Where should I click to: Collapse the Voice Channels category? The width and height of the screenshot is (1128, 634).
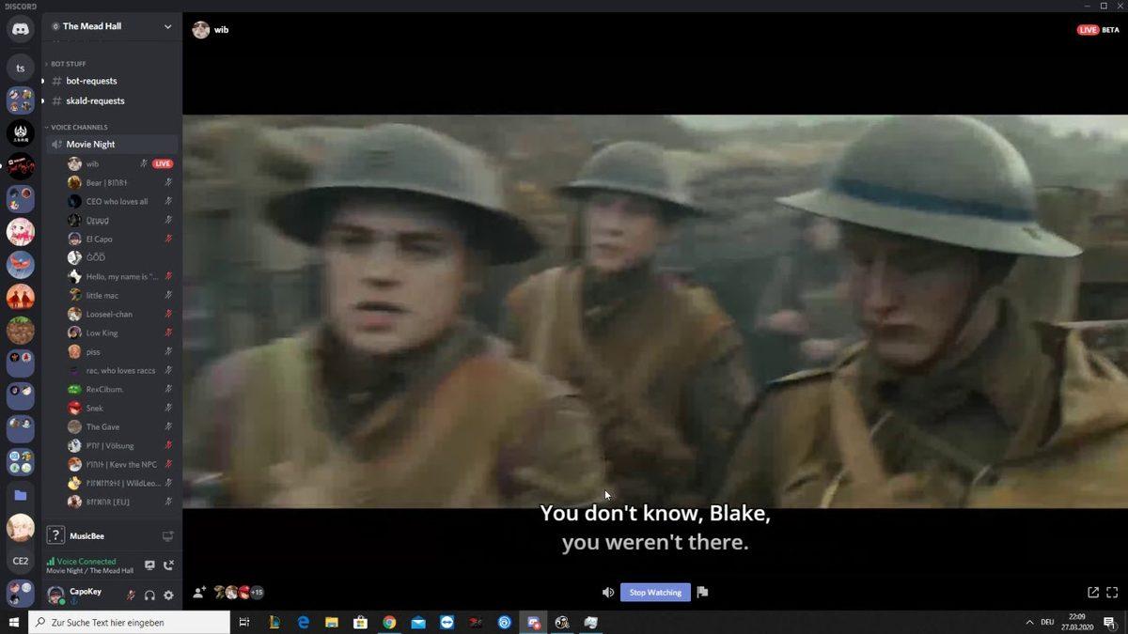click(79, 127)
